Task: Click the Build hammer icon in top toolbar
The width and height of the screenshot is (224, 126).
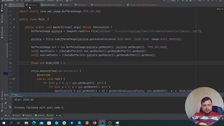Action: click(x=164, y=1)
